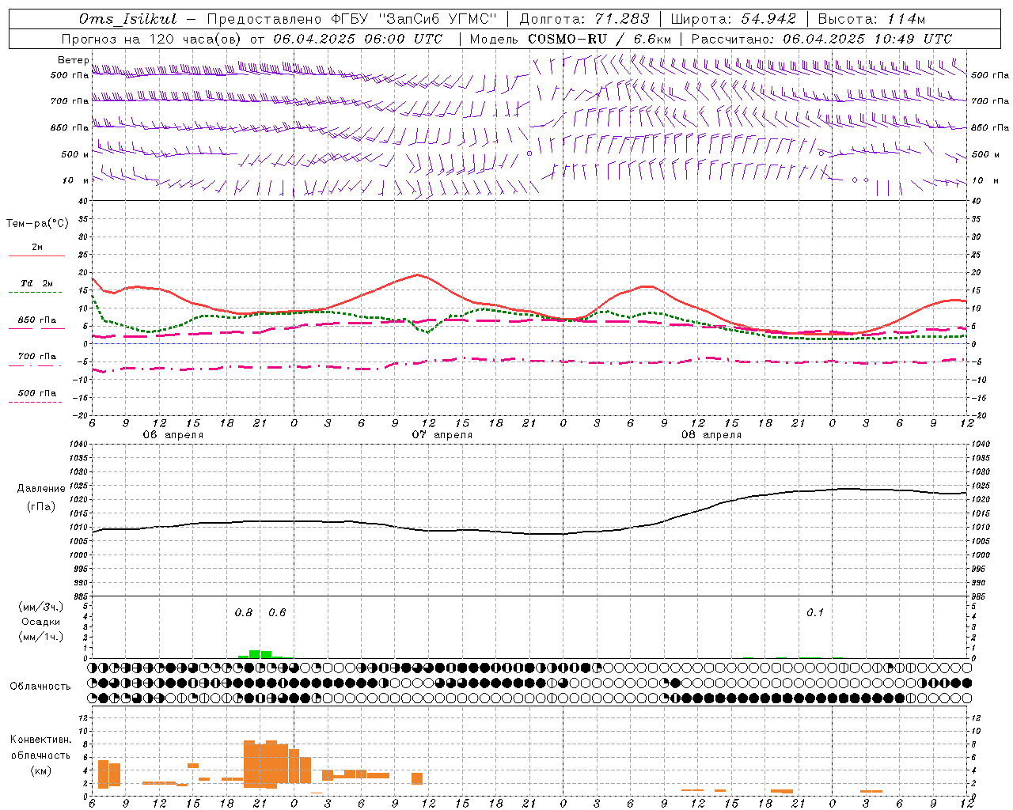Click the "Высота: 114м" header value

pyautogui.click(x=871, y=18)
